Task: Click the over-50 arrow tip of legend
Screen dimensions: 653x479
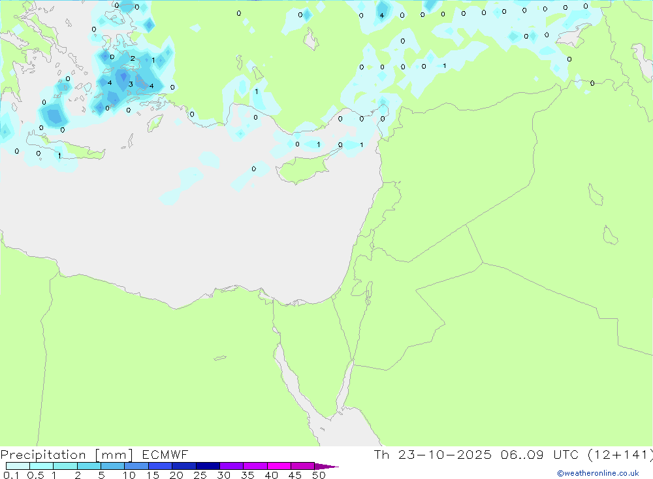Action: [x=326, y=467]
